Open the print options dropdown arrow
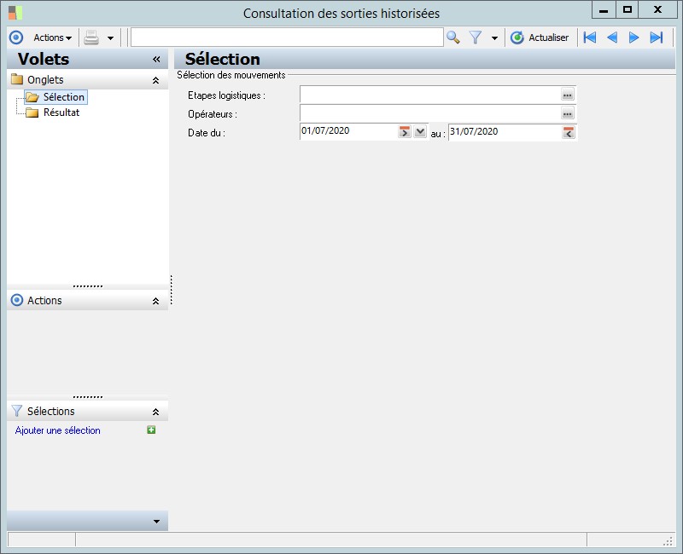 pos(111,38)
